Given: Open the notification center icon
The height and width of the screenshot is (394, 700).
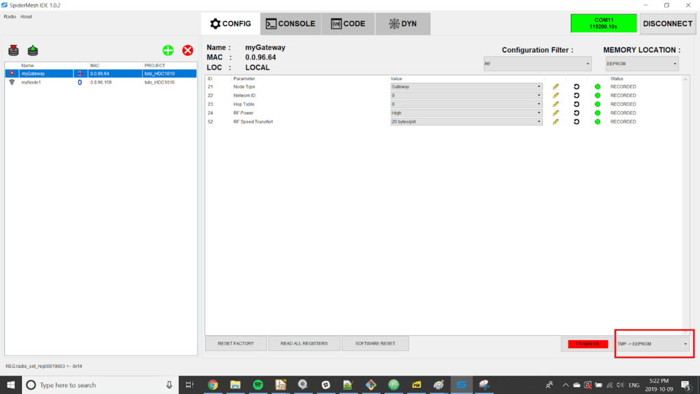Looking at the screenshot, I should point(686,384).
